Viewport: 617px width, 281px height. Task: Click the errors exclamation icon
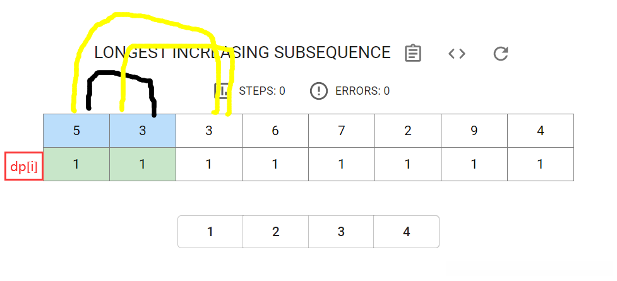(319, 91)
